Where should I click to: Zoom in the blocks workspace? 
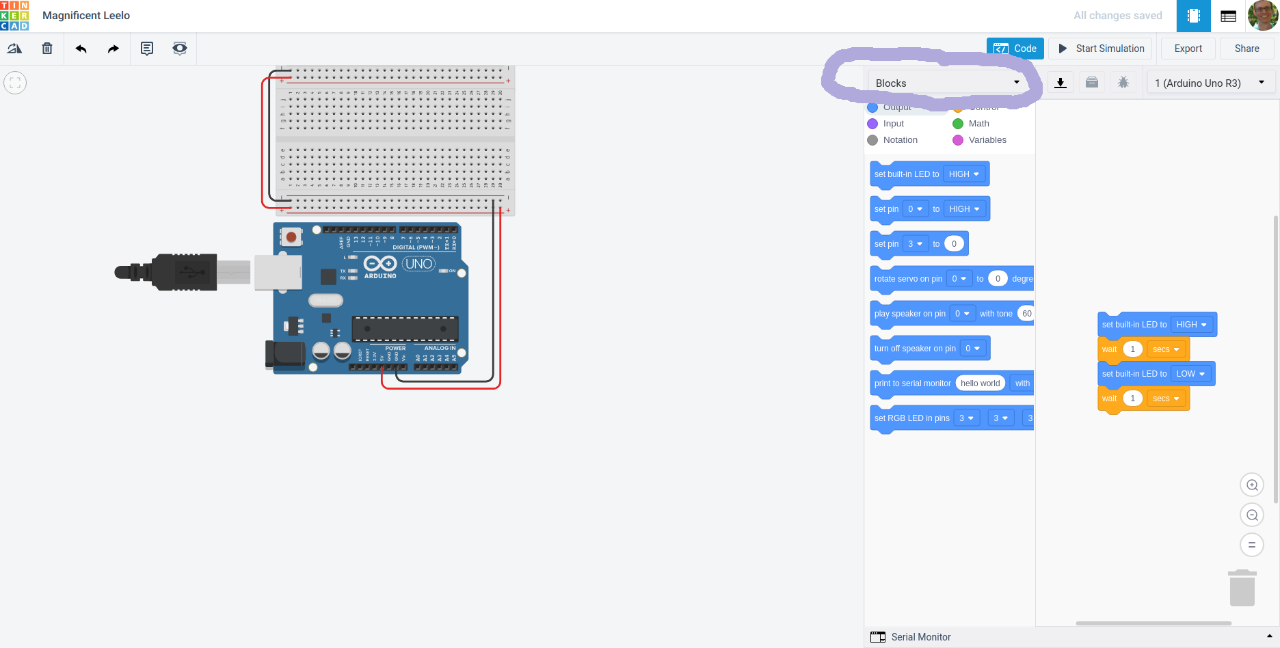coord(1252,485)
